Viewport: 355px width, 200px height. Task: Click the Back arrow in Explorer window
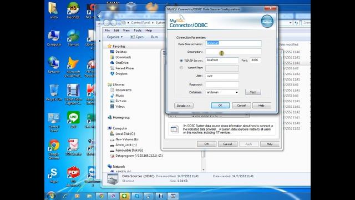click(106, 23)
